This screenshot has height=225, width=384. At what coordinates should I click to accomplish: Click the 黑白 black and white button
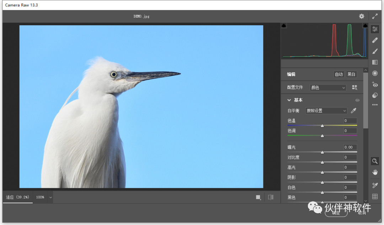point(351,74)
